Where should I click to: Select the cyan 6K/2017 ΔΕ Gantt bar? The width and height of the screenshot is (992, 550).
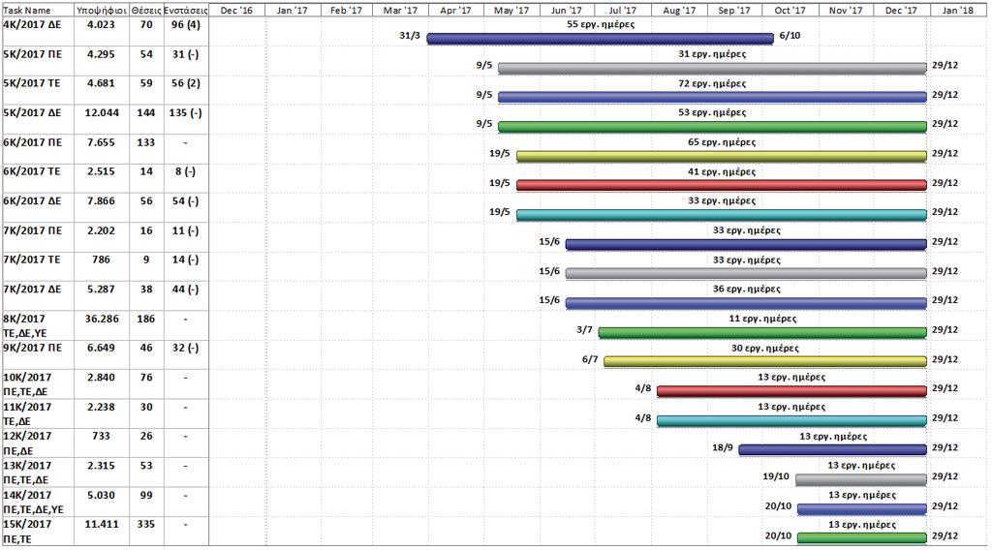pos(722,215)
